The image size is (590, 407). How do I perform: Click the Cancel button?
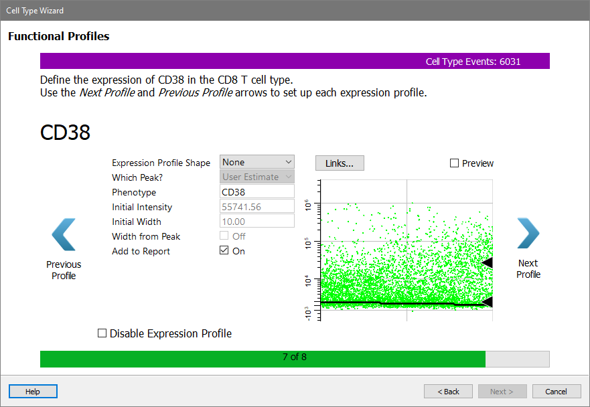556,392
